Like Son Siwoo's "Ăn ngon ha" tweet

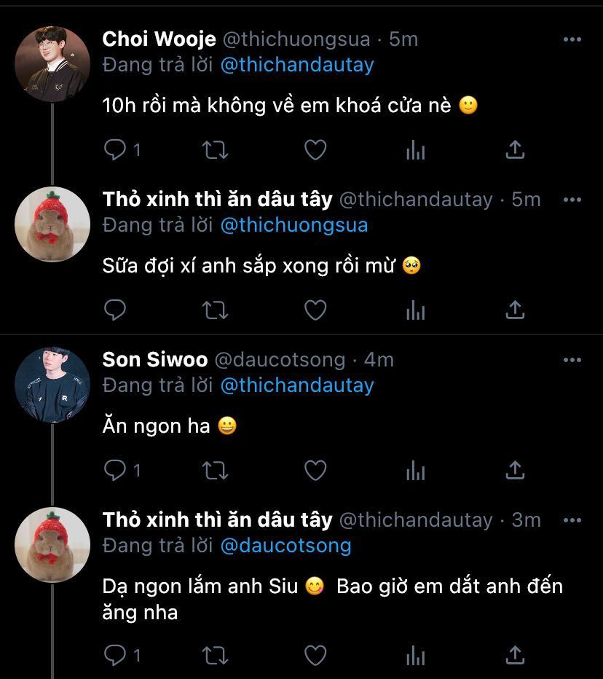click(315, 471)
